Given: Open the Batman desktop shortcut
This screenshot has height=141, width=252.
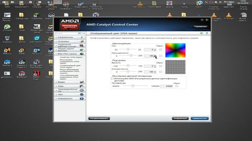Looking at the screenshot, I should point(7,17).
